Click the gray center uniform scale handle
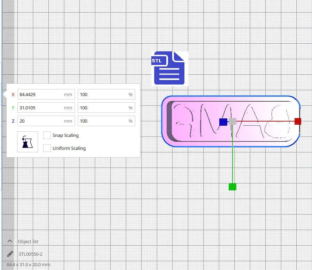Screen dimensions: 312x270 click(x=233, y=122)
